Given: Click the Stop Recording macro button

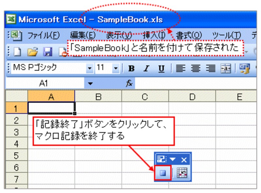Looking at the screenshot, I should click(163, 173).
